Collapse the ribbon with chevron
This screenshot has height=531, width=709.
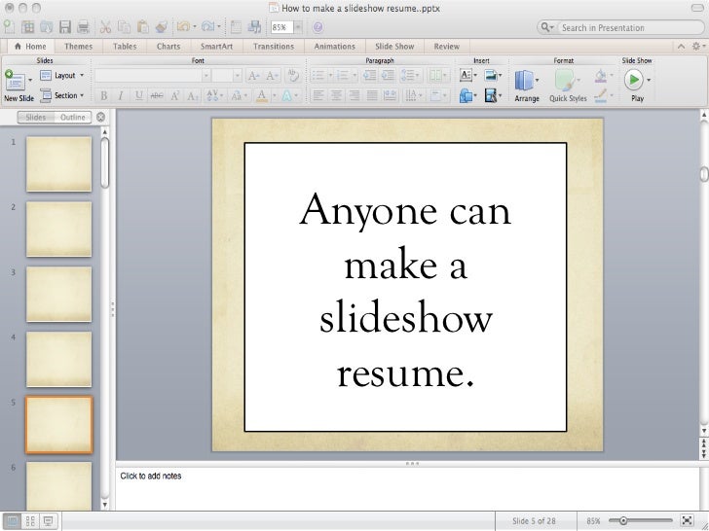[682, 46]
